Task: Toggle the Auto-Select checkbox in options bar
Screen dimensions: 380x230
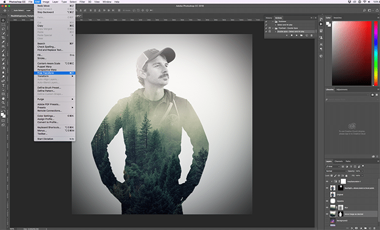Action: 12,10
